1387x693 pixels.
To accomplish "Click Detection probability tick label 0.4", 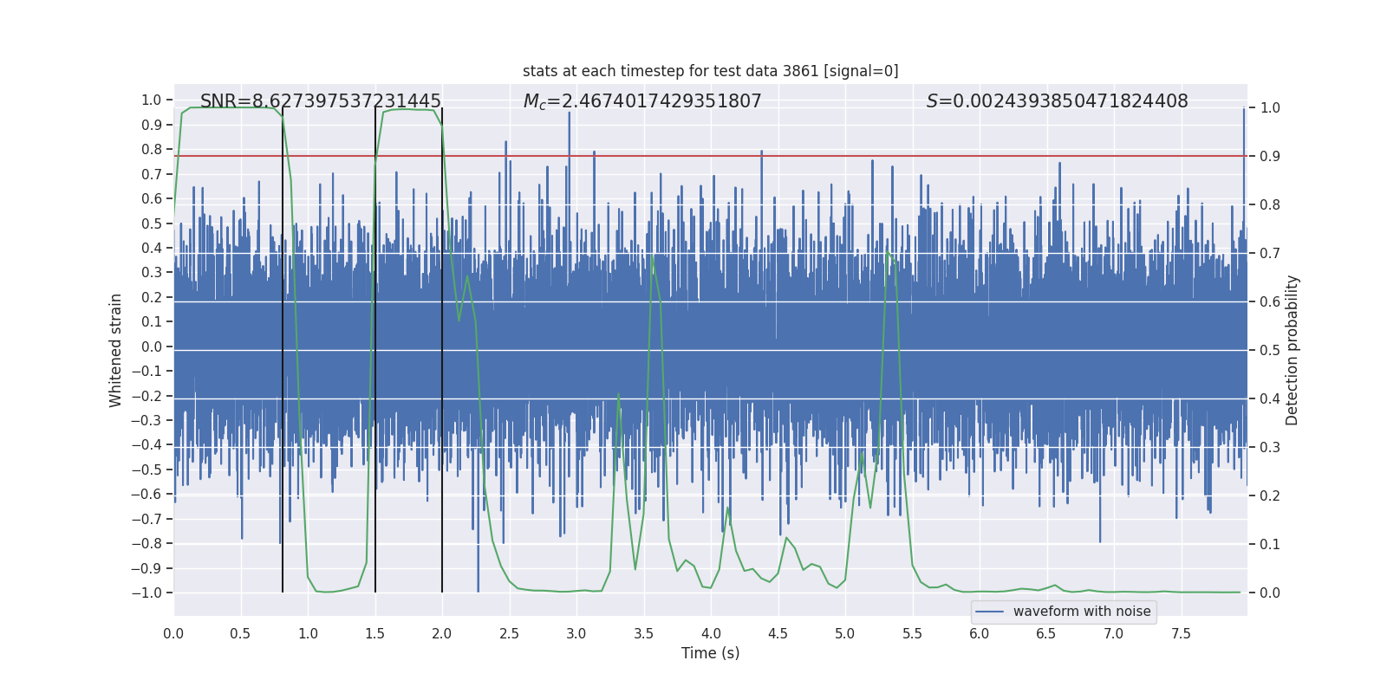I will click(x=1270, y=399).
